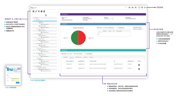This screenshot has width=176, height=96.
Task: Select Pump #1 in the asset tree
Action: [41, 44]
